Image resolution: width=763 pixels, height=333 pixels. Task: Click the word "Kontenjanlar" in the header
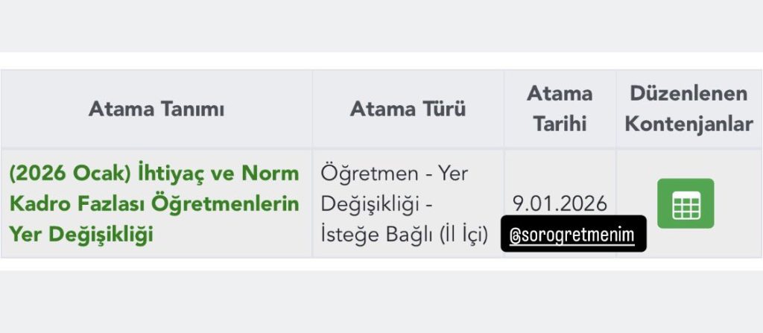click(688, 124)
